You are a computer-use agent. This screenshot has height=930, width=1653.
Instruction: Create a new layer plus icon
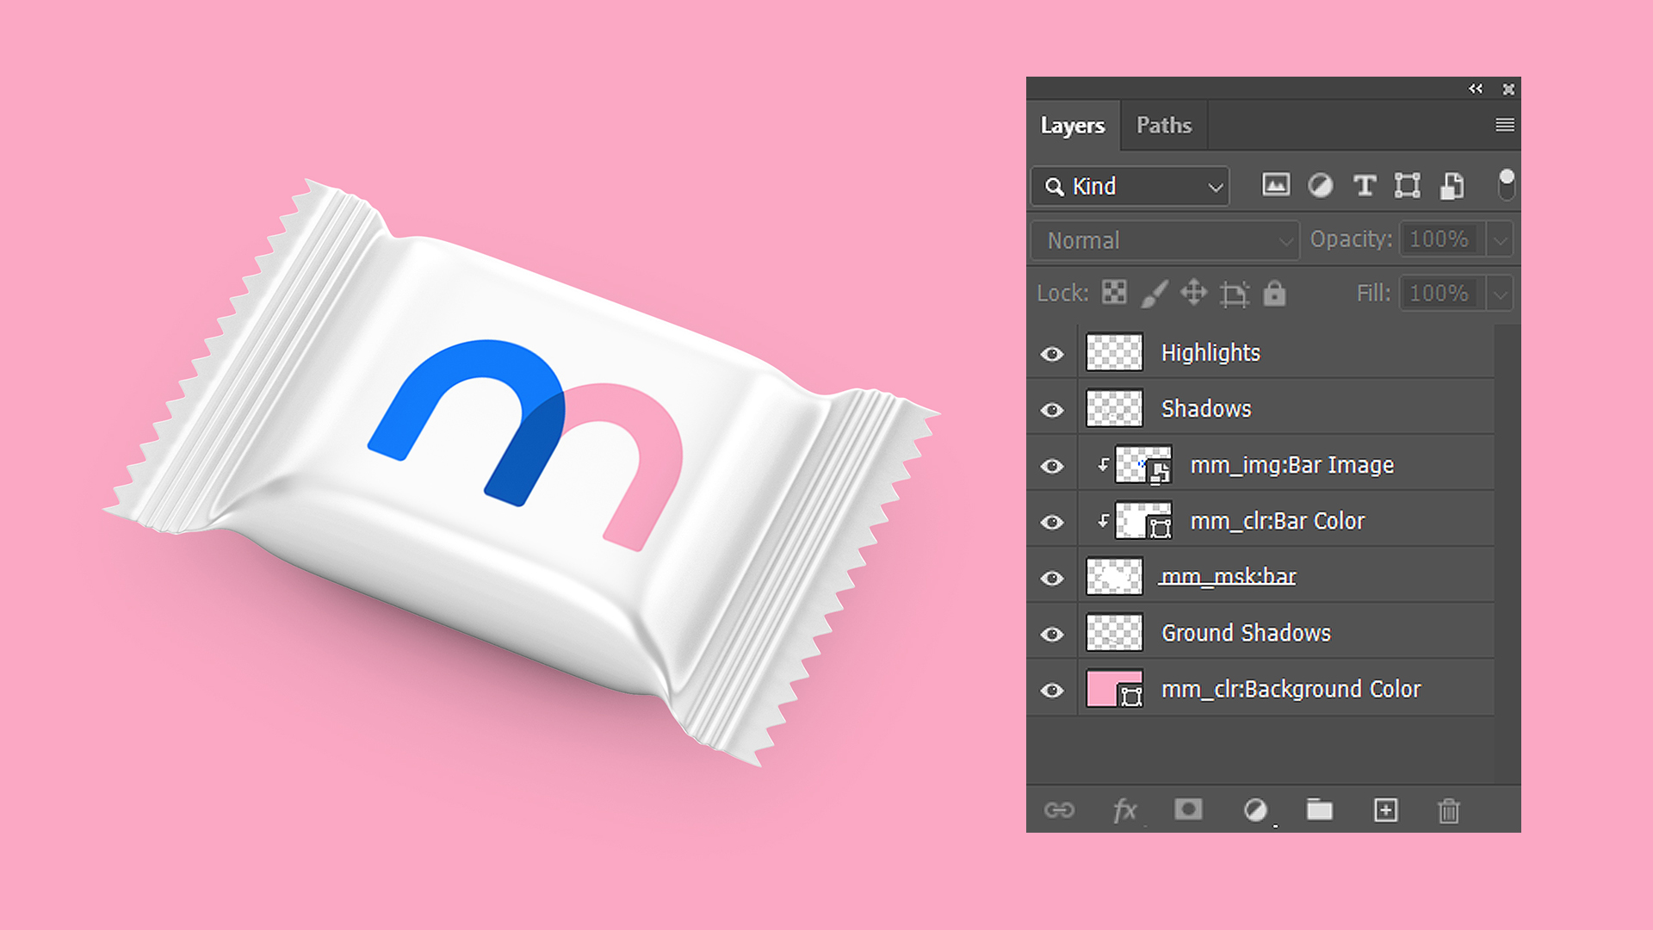point(1386,810)
